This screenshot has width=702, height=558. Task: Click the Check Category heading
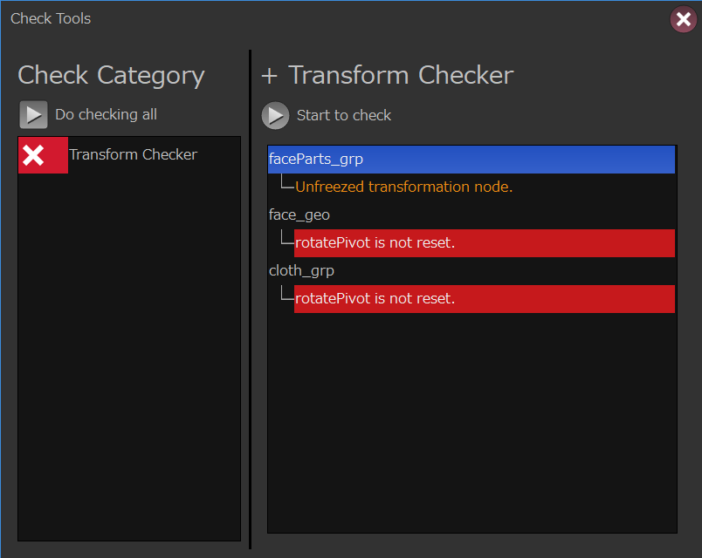(x=111, y=76)
